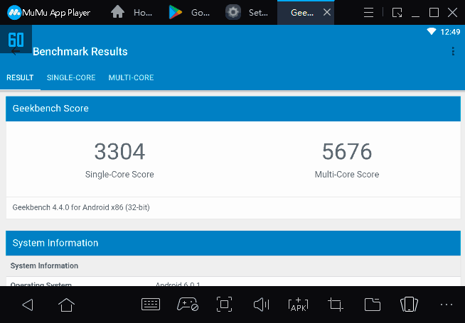This screenshot has width=465, height=323.
Task: Close the Geekbench tab
Action: (x=327, y=13)
